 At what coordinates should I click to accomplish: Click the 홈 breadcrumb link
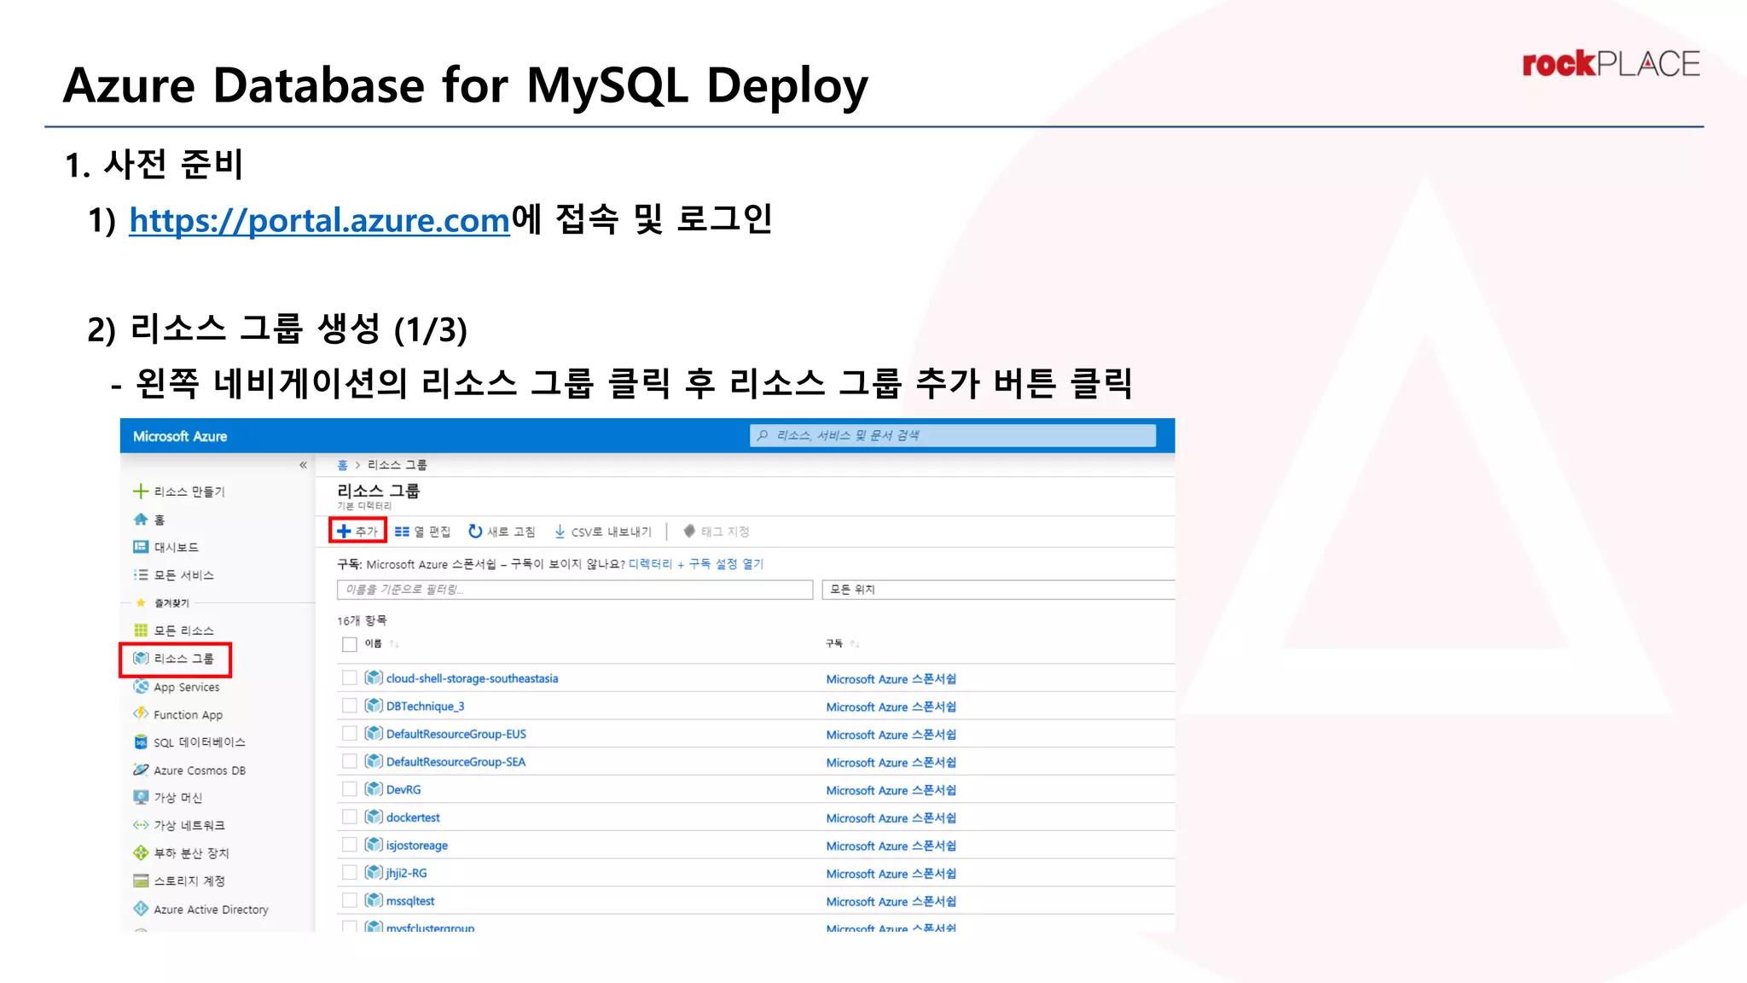point(342,465)
